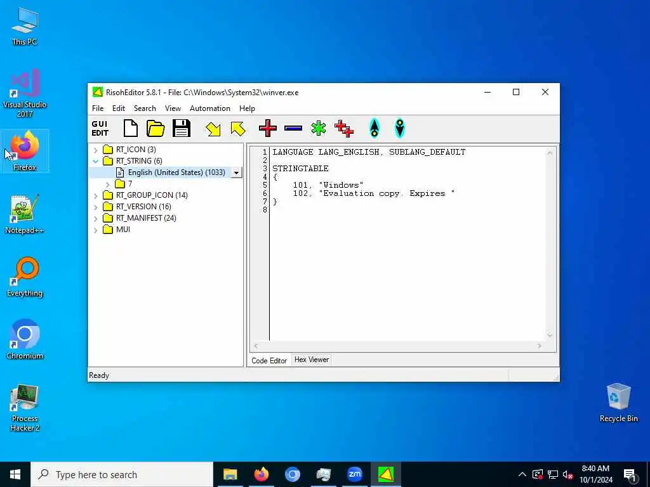Select the Firefox desktop shortcut

pyautogui.click(x=25, y=151)
